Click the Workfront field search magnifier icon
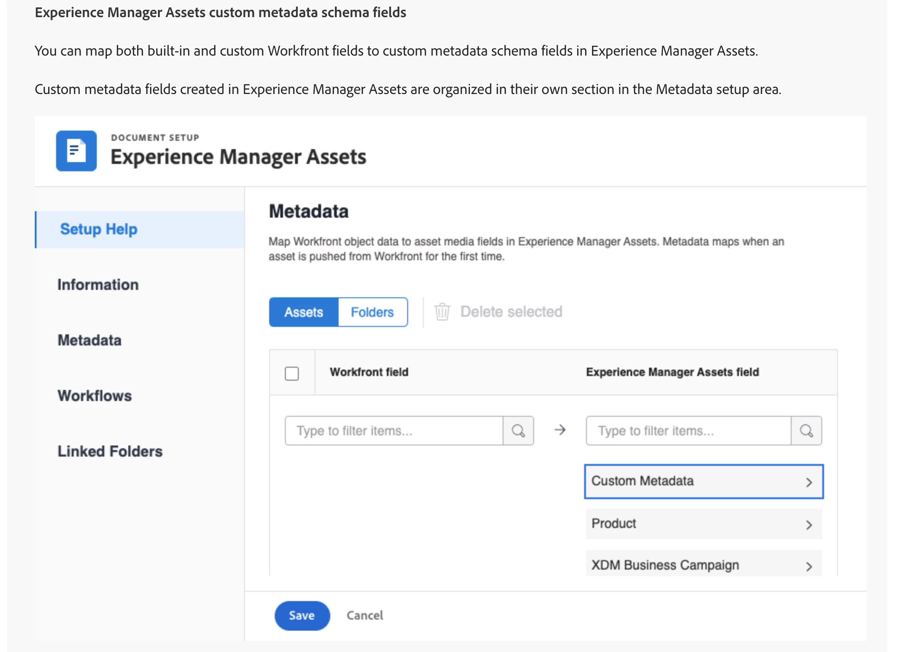907x652 pixels. tap(518, 431)
